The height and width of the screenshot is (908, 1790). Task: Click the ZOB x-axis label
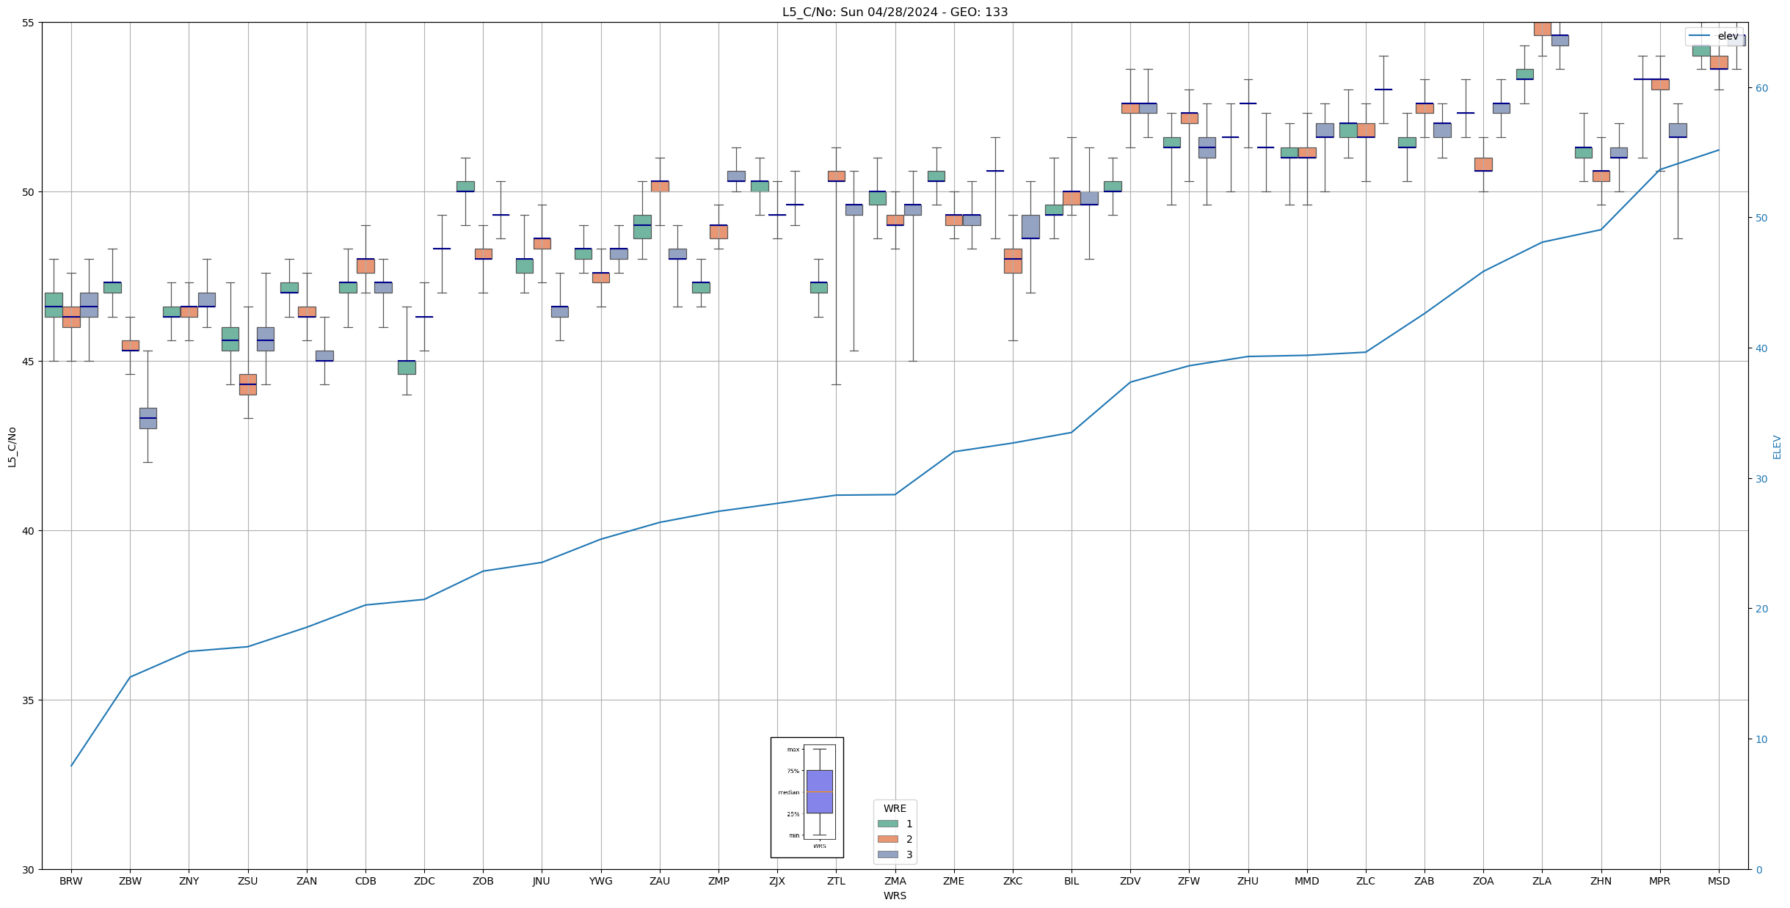pos(483,882)
